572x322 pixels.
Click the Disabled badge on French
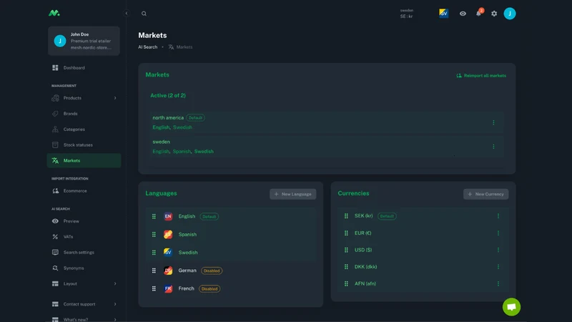pos(209,289)
